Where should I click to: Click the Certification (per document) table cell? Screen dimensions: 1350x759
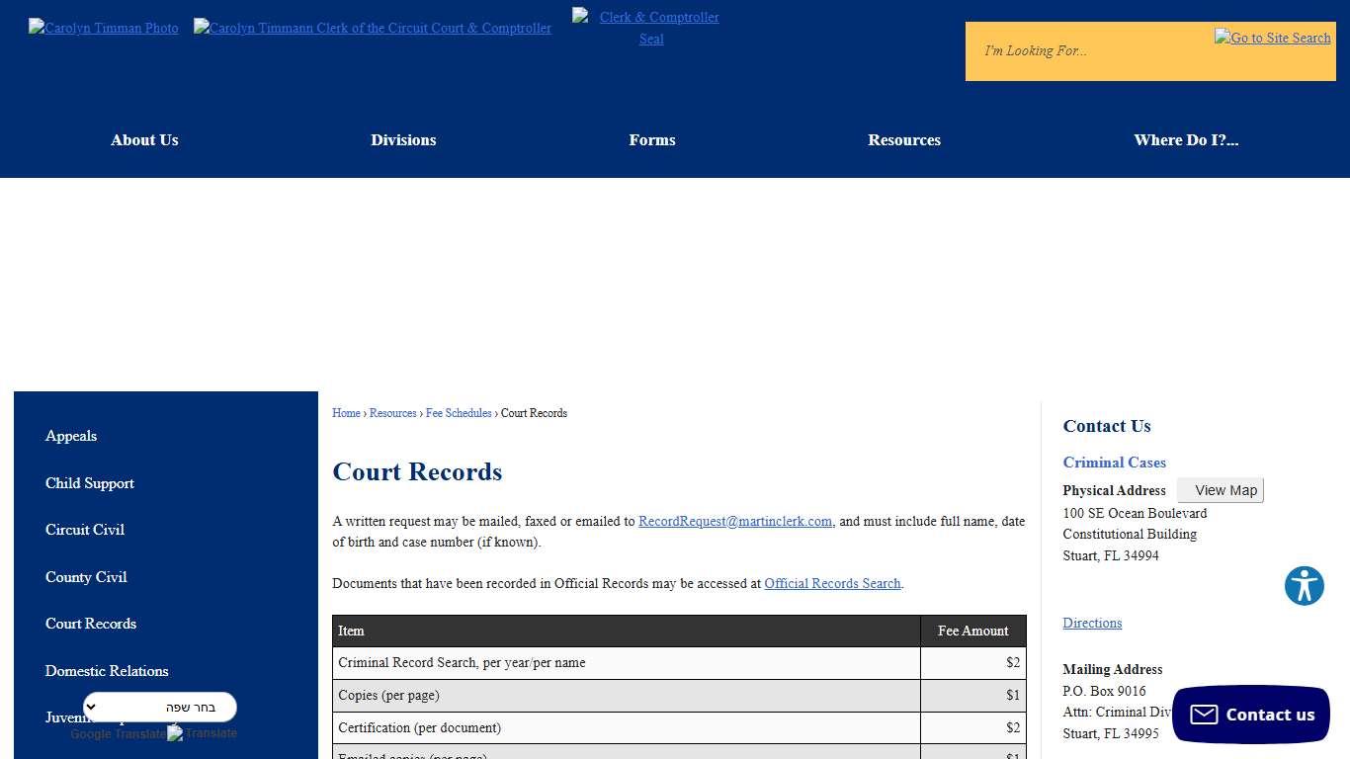(627, 728)
